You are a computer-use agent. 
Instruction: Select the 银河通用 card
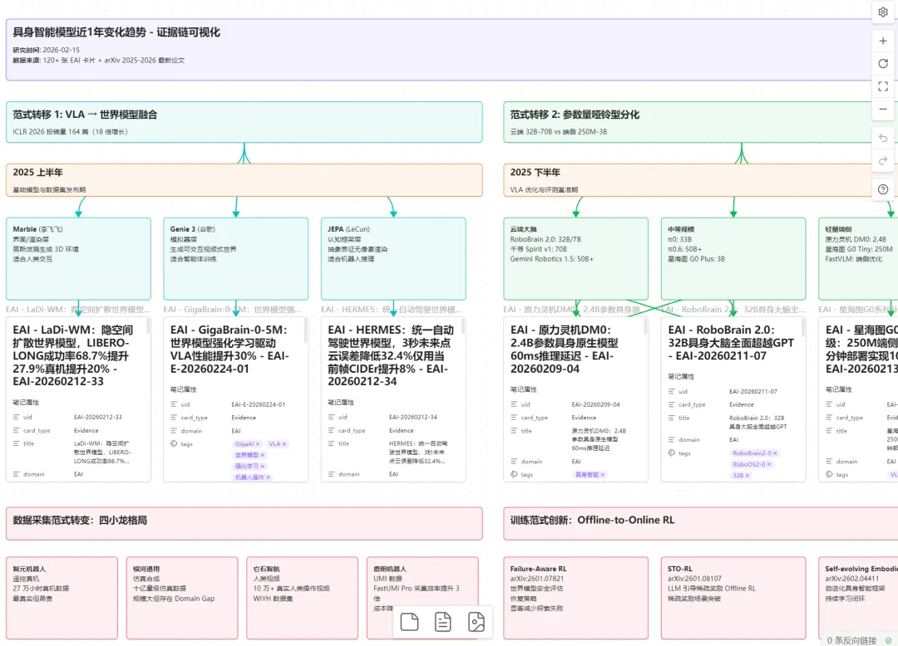tap(182, 598)
